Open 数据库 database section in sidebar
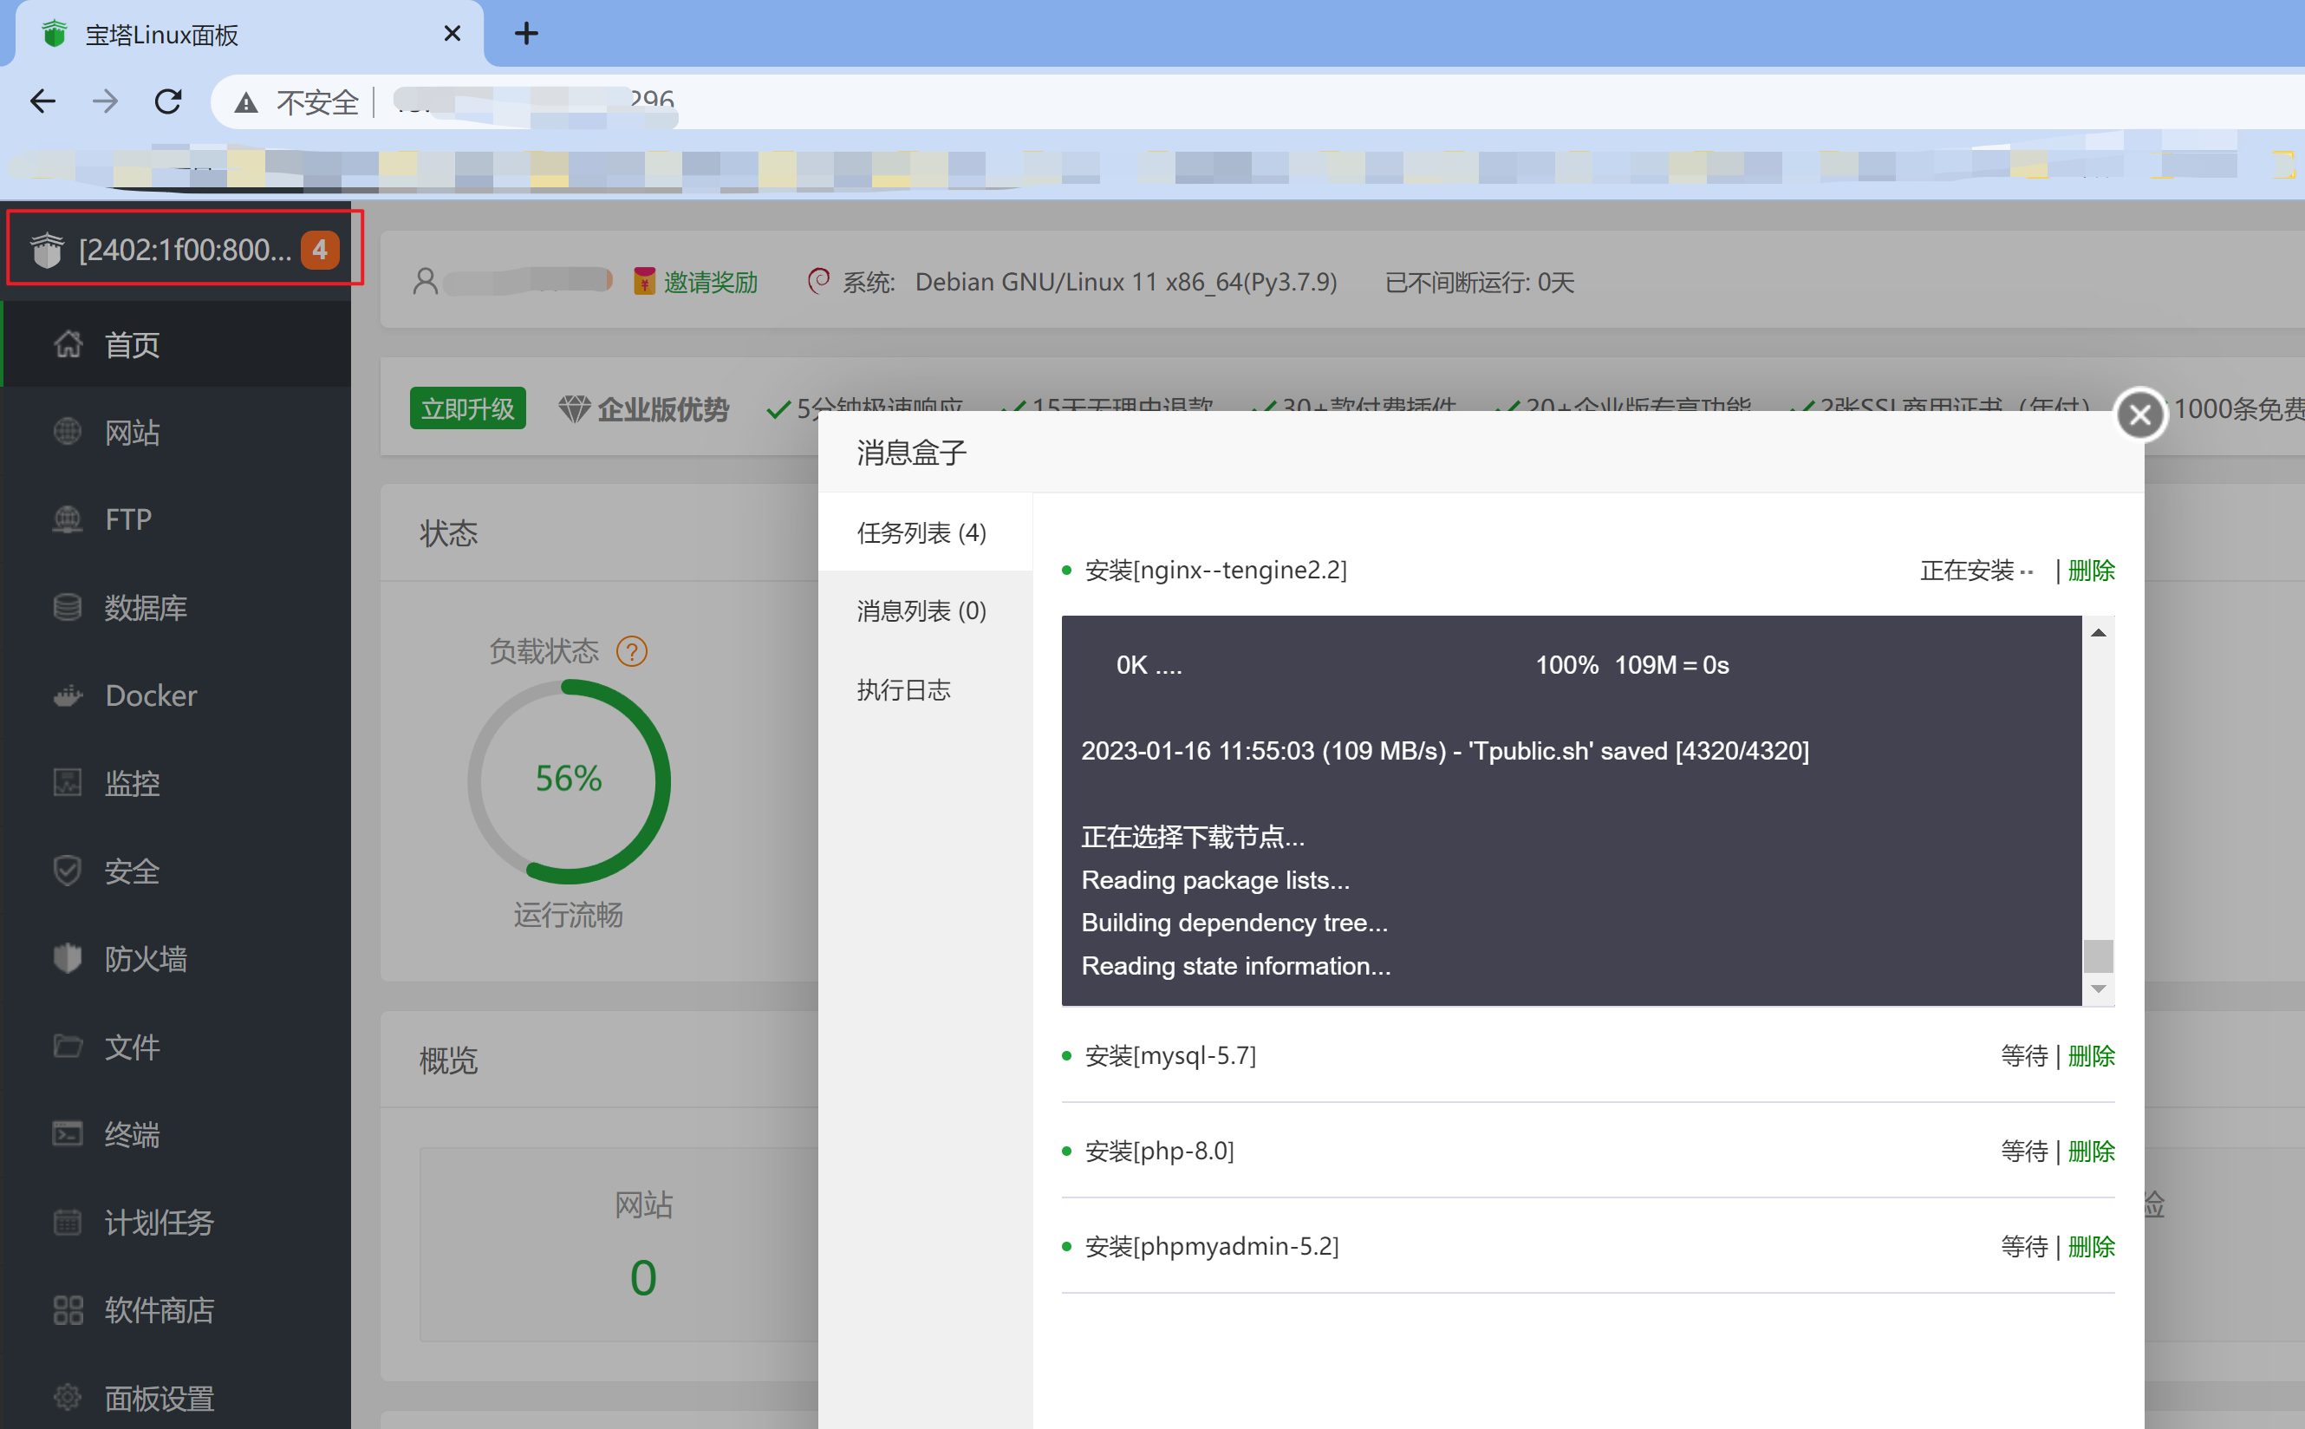 [176, 608]
